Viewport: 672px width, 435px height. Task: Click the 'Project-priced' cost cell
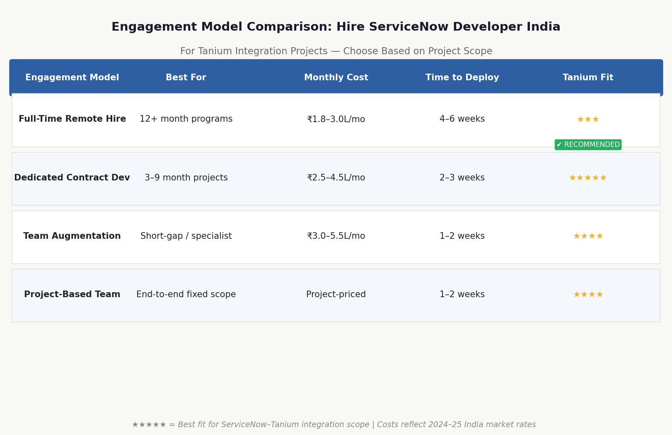[x=336, y=295]
